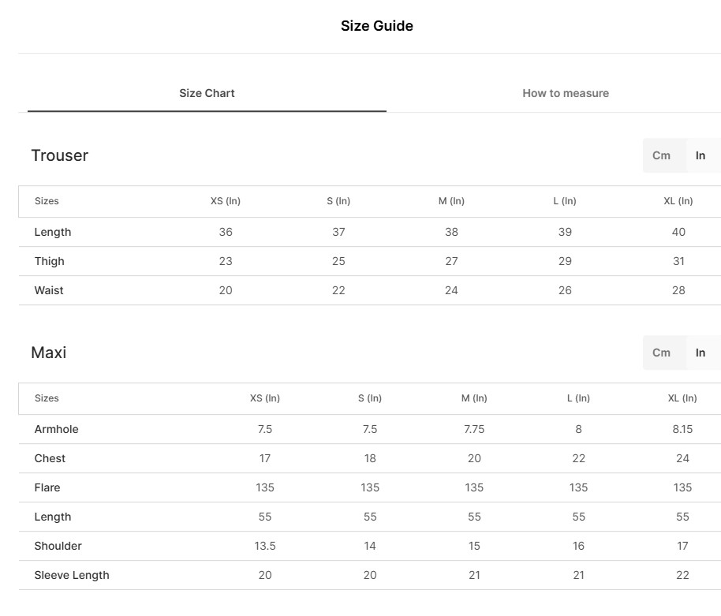
Task: Click XS (In) column header in Maxi table
Action: click(x=265, y=398)
